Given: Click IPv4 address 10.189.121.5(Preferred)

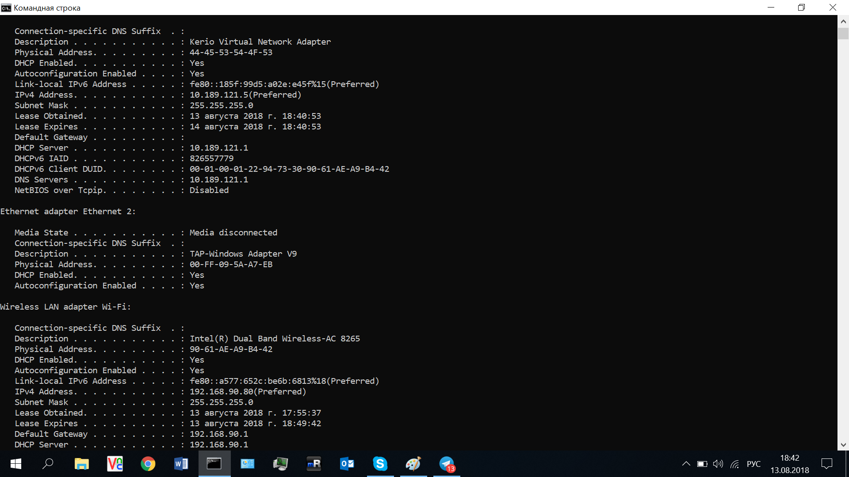Looking at the screenshot, I should point(245,95).
